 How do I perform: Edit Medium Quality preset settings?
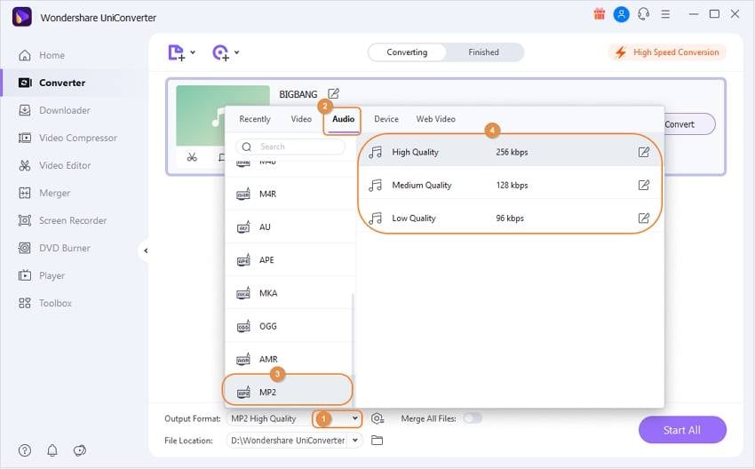tap(644, 185)
